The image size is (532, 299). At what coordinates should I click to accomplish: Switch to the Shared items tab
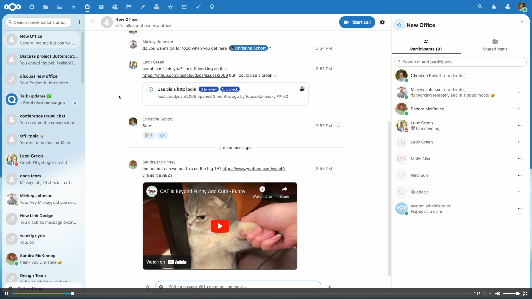[x=495, y=45]
